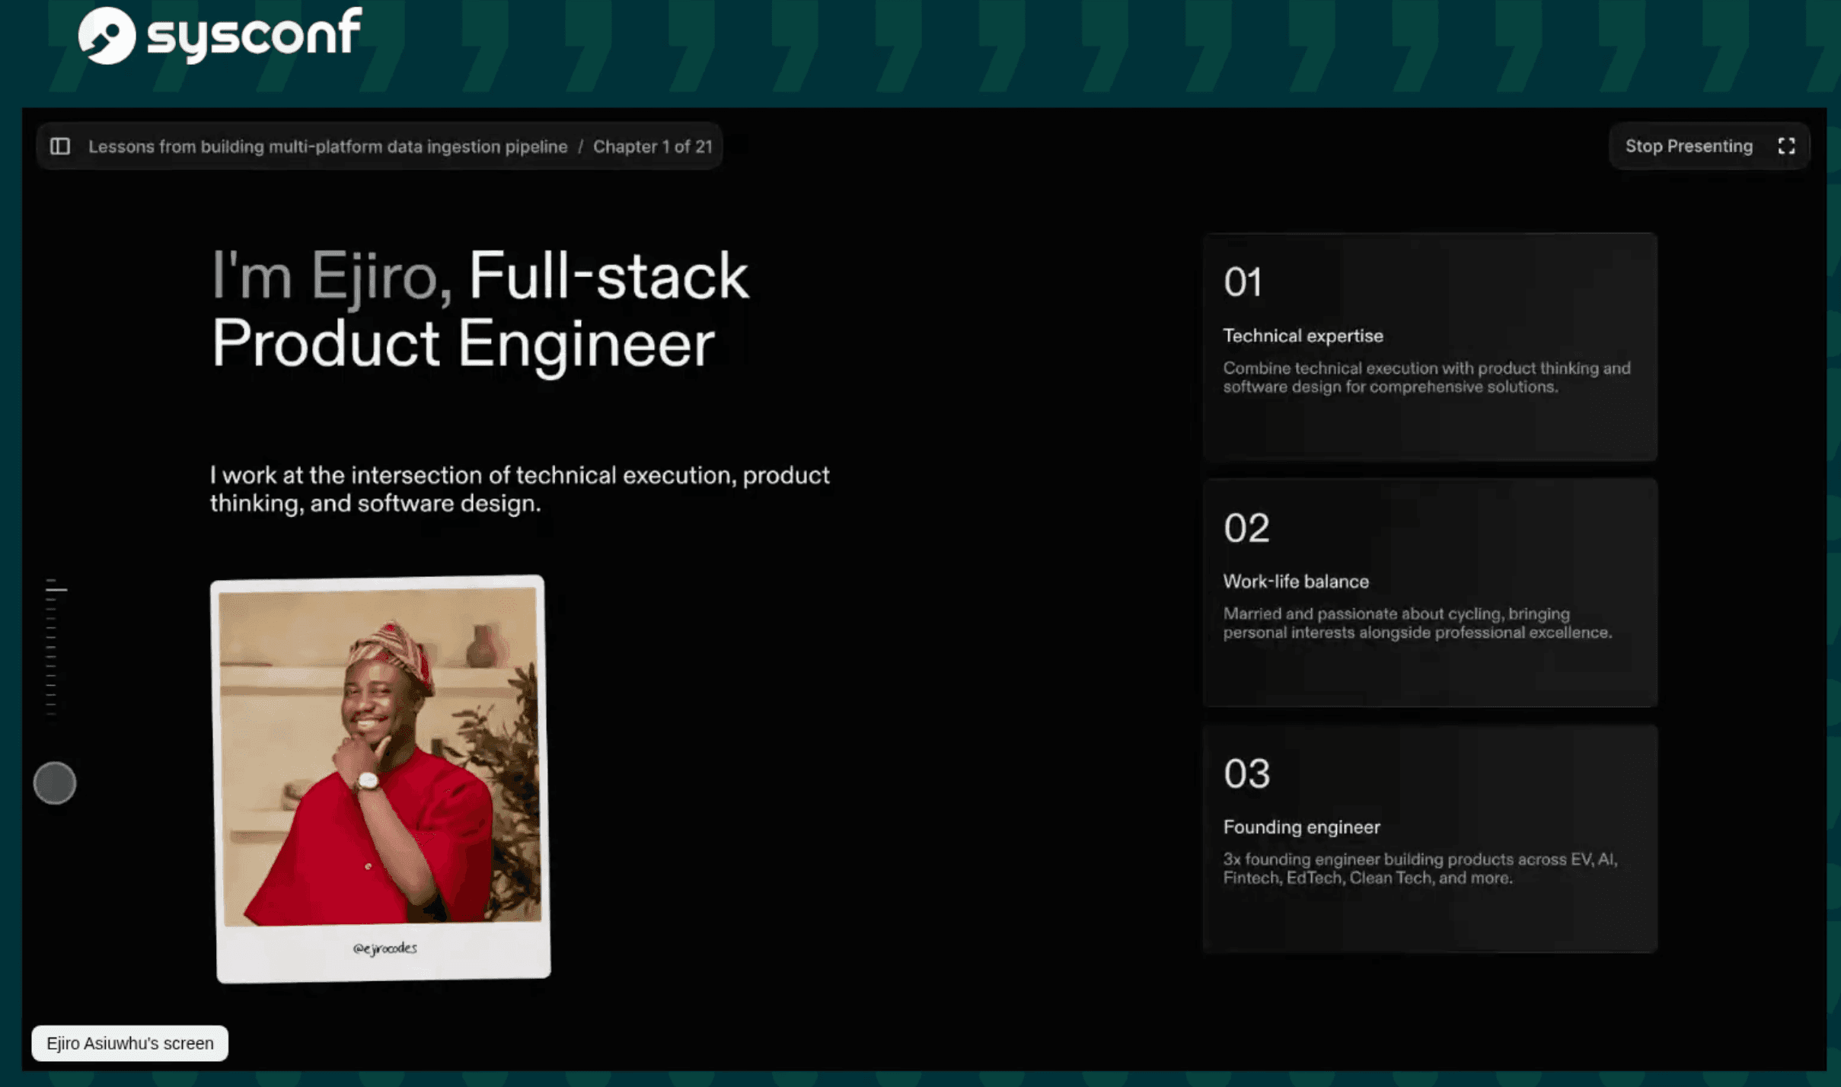Click the gray circular cursor dot
The height and width of the screenshot is (1087, 1841).
point(55,783)
